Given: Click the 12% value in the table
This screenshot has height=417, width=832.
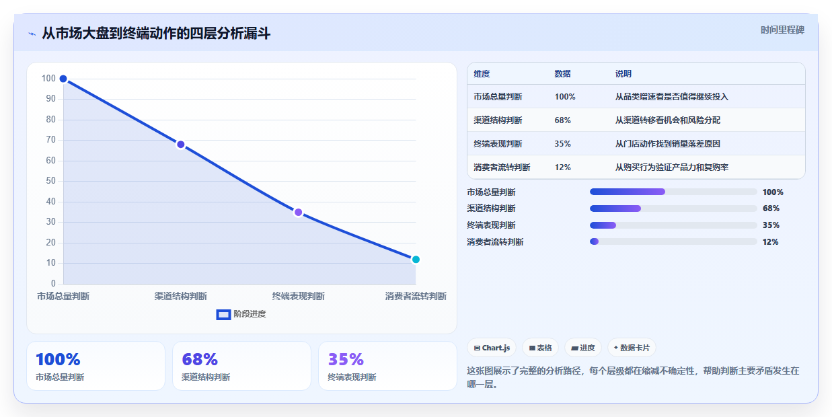Looking at the screenshot, I should click(x=563, y=167).
